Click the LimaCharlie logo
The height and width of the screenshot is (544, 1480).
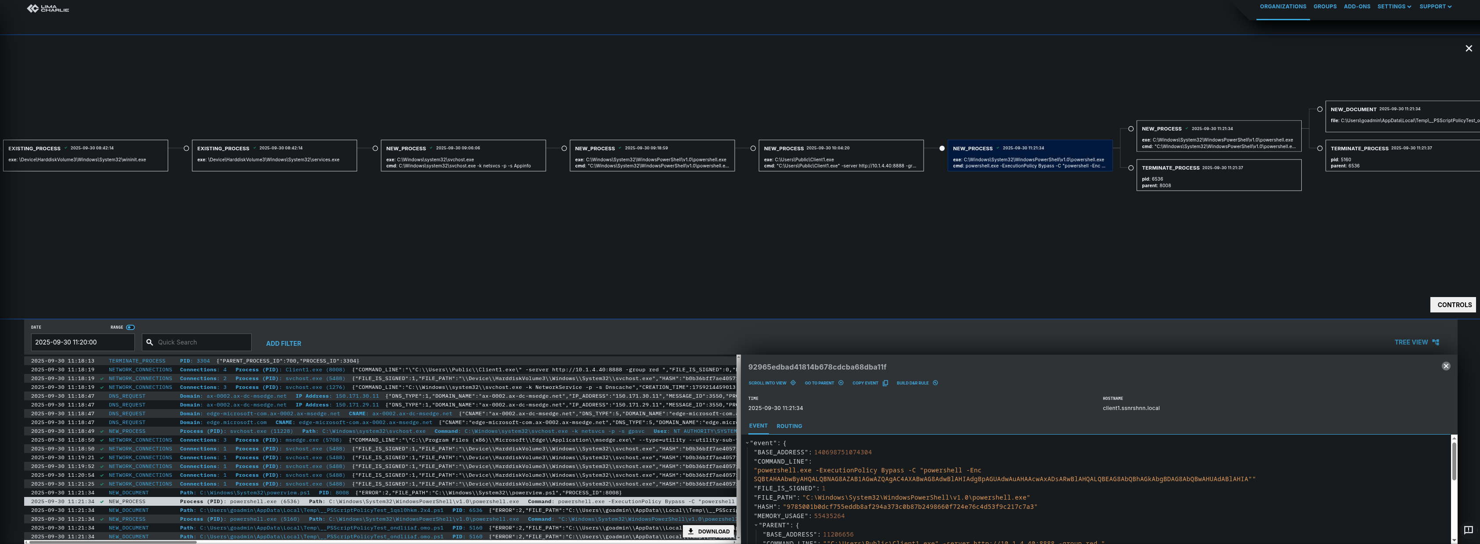pyautogui.click(x=48, y=9)
